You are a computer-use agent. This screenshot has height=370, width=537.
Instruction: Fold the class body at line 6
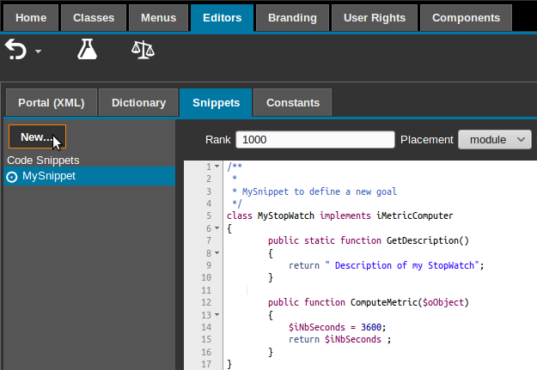click(217, 229)
